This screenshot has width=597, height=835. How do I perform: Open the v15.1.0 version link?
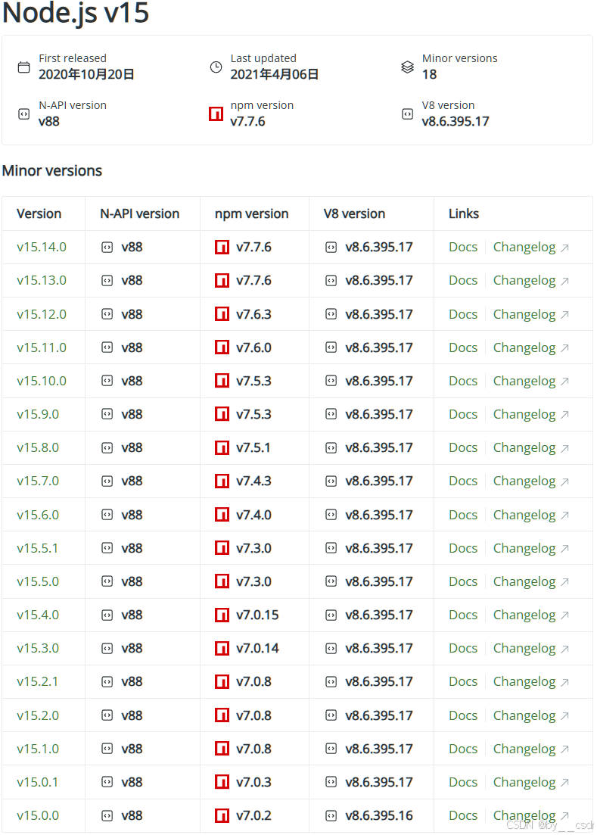pos(38,749)
